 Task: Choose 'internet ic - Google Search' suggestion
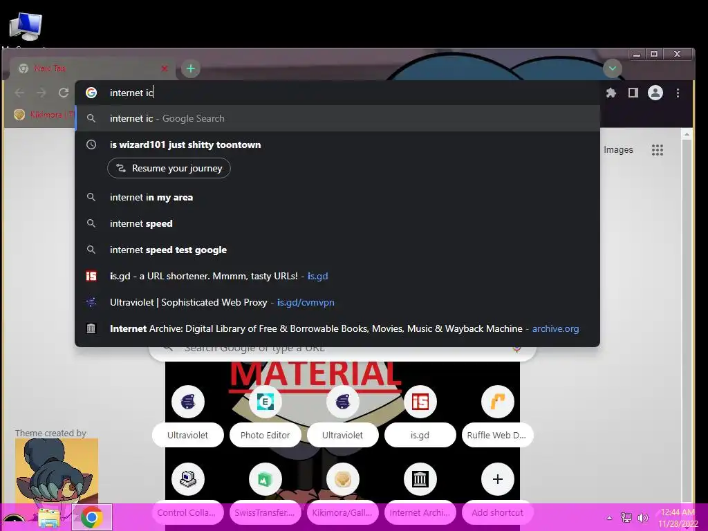tap(337, 118)
